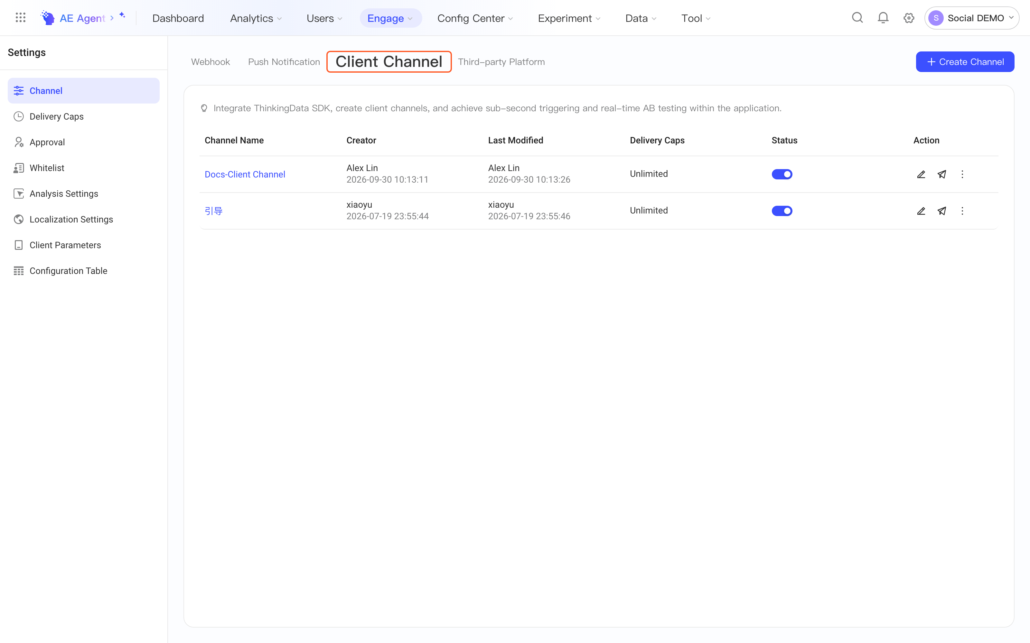Open the settings gear icon
Screen dimensions: 1030x643
tap(909, 18)
